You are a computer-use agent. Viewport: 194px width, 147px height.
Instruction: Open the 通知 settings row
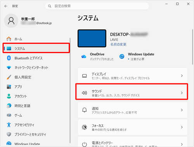coord(133,110)
